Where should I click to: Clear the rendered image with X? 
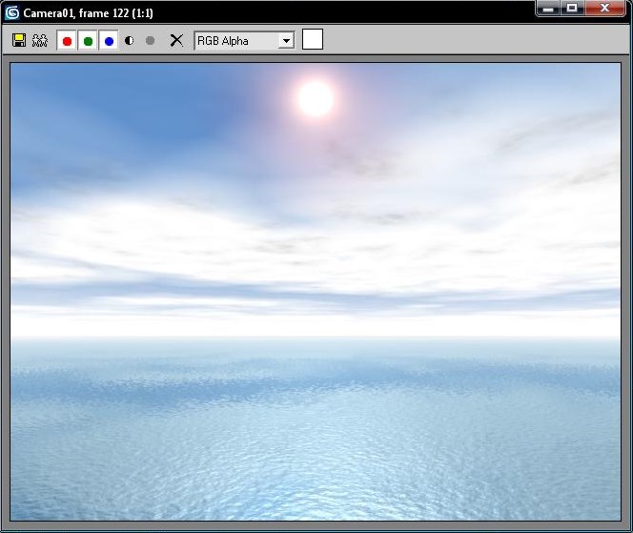click(x=176, y=40)
